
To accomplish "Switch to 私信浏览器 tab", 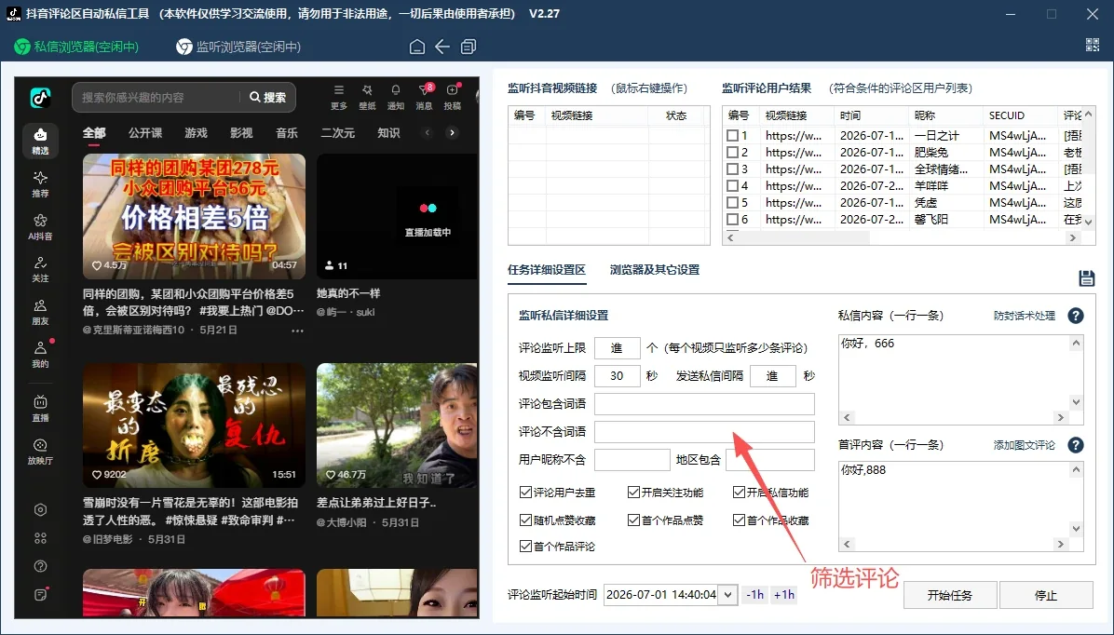I will (x=76, y=47).
